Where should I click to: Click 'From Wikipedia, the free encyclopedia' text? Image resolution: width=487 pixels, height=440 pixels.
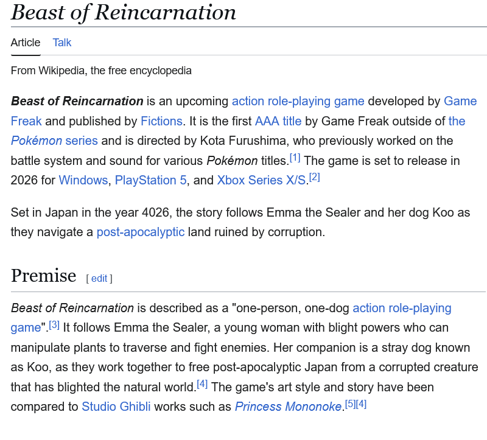pyautogui.click(x=101, y=71)
